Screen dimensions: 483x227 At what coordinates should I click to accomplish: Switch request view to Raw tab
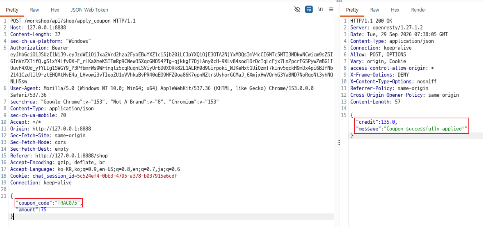(34, 10)
